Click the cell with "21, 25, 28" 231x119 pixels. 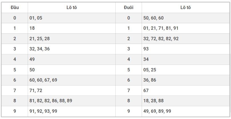click(39, 39)
